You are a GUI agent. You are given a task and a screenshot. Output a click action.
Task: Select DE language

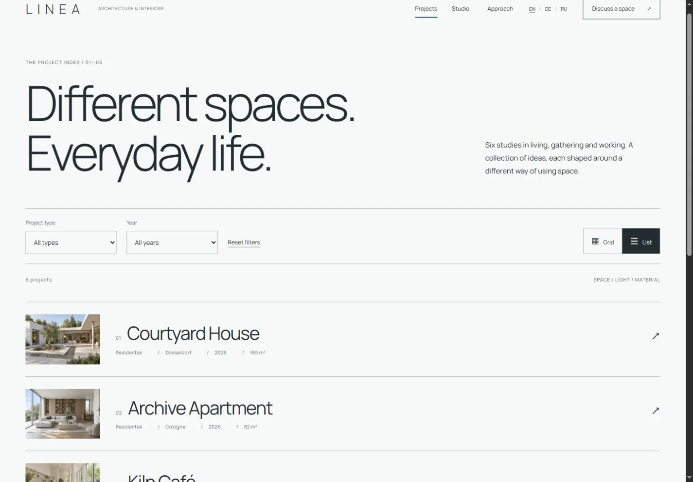[548, 9]
